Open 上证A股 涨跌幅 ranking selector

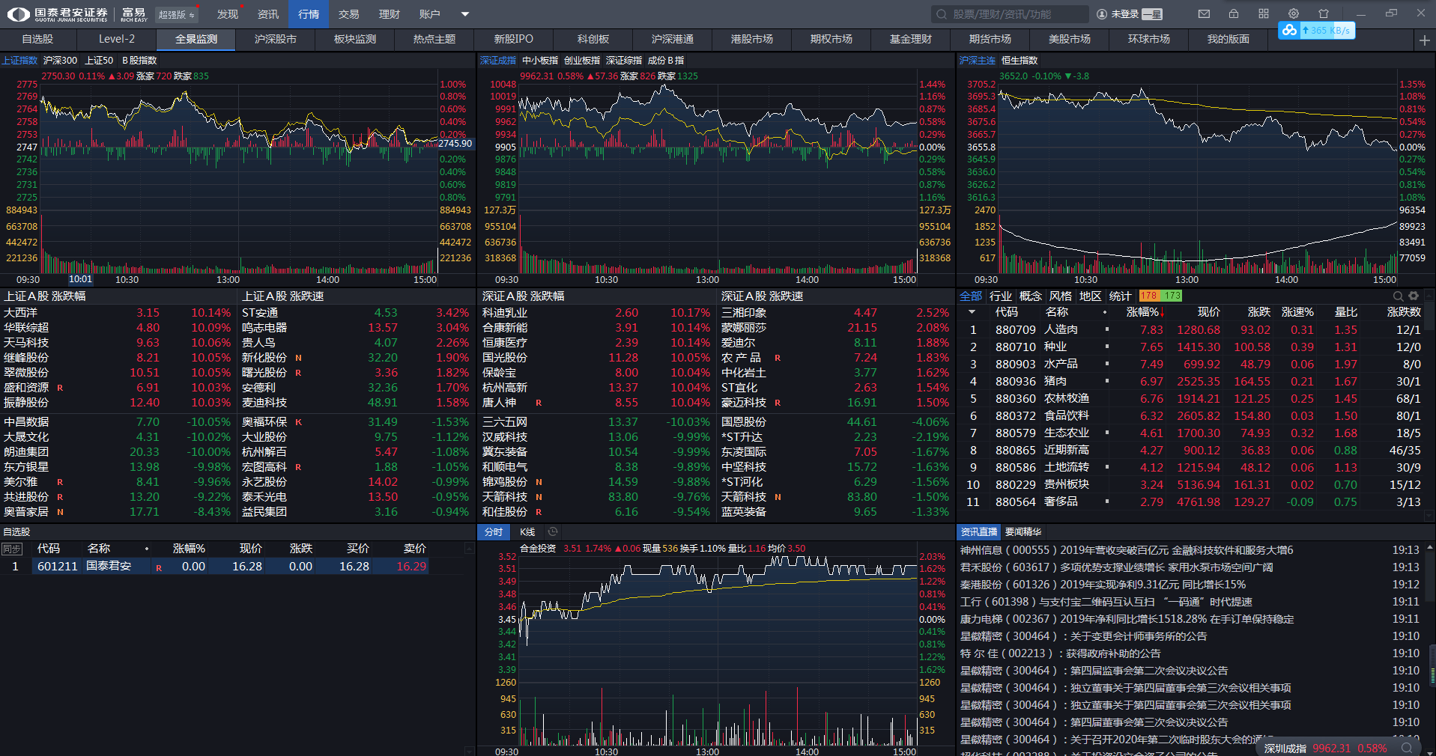coord(45,296)
